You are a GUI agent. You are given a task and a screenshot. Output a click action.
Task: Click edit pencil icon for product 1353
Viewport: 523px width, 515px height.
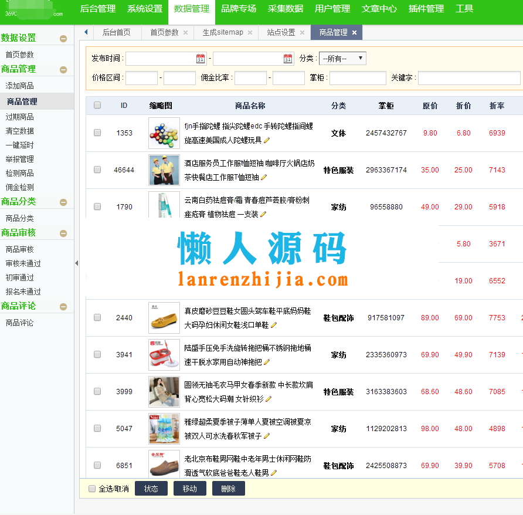tap(267, 140)
